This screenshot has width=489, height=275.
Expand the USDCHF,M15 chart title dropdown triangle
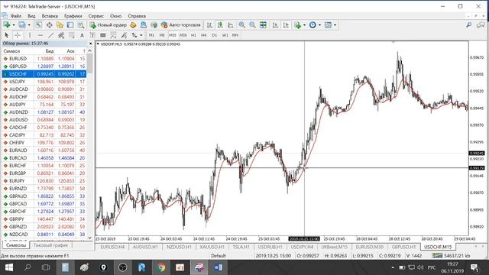click(99, 44)
